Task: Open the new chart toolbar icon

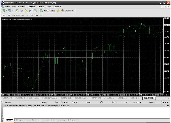Action: click(4, 10)
